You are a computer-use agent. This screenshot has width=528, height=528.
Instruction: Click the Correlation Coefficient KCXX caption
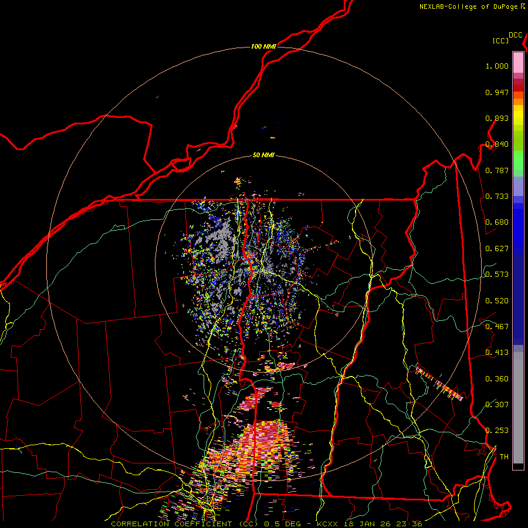(x=266, y=524)
